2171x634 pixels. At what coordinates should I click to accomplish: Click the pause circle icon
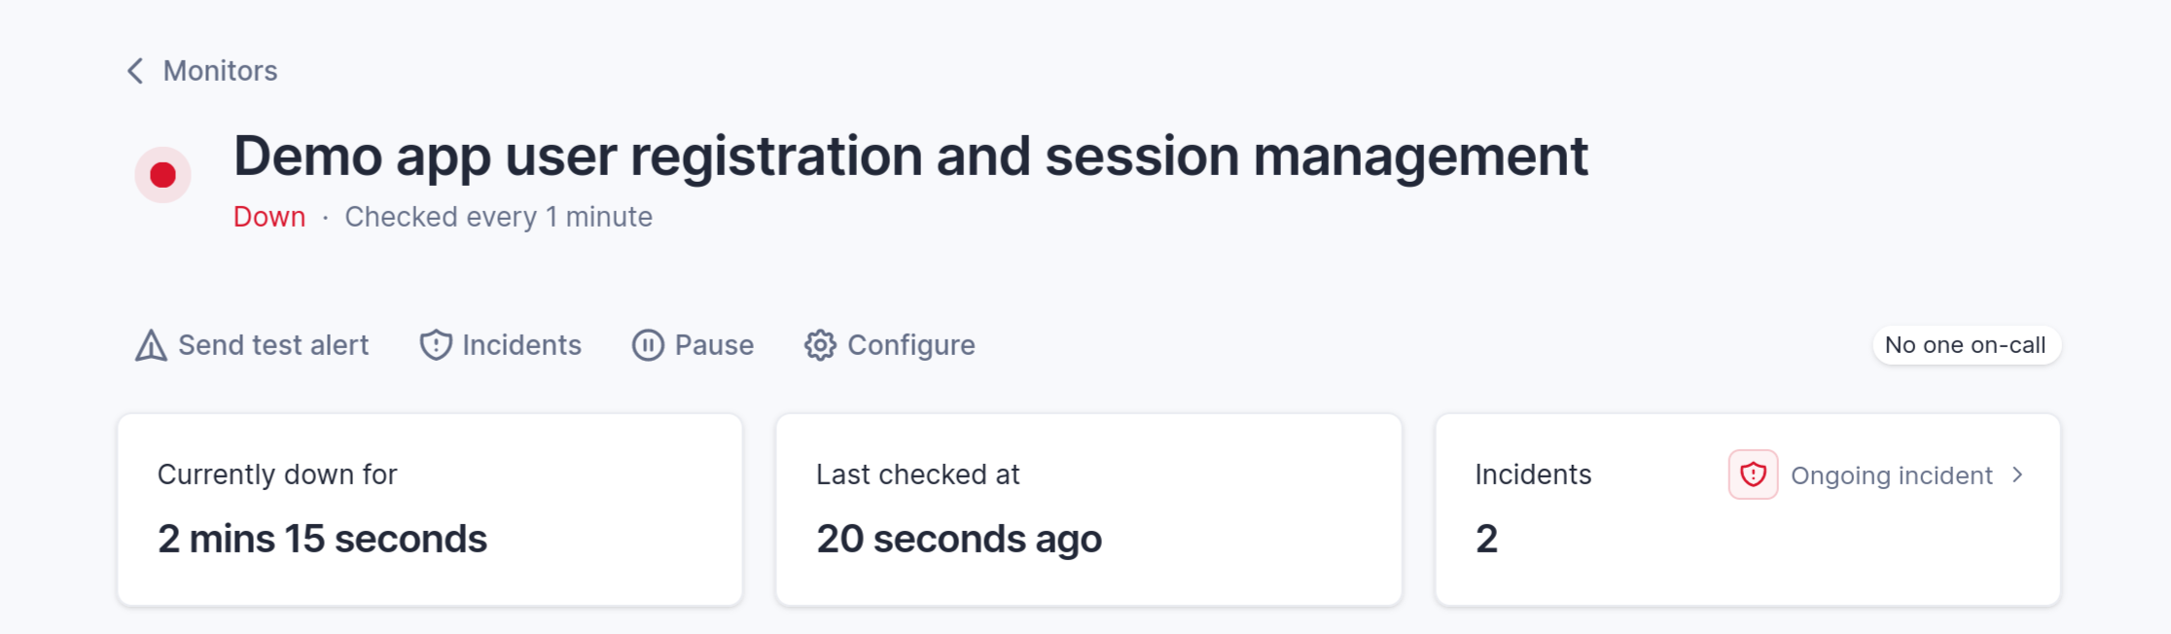click(648, 345)
